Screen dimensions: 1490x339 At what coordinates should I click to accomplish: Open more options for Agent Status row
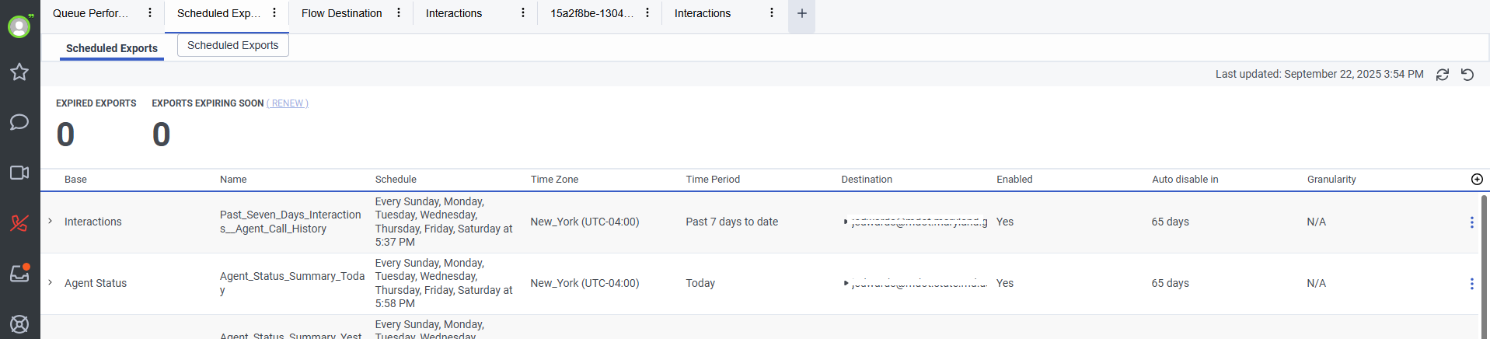(x=1471, y=284)
